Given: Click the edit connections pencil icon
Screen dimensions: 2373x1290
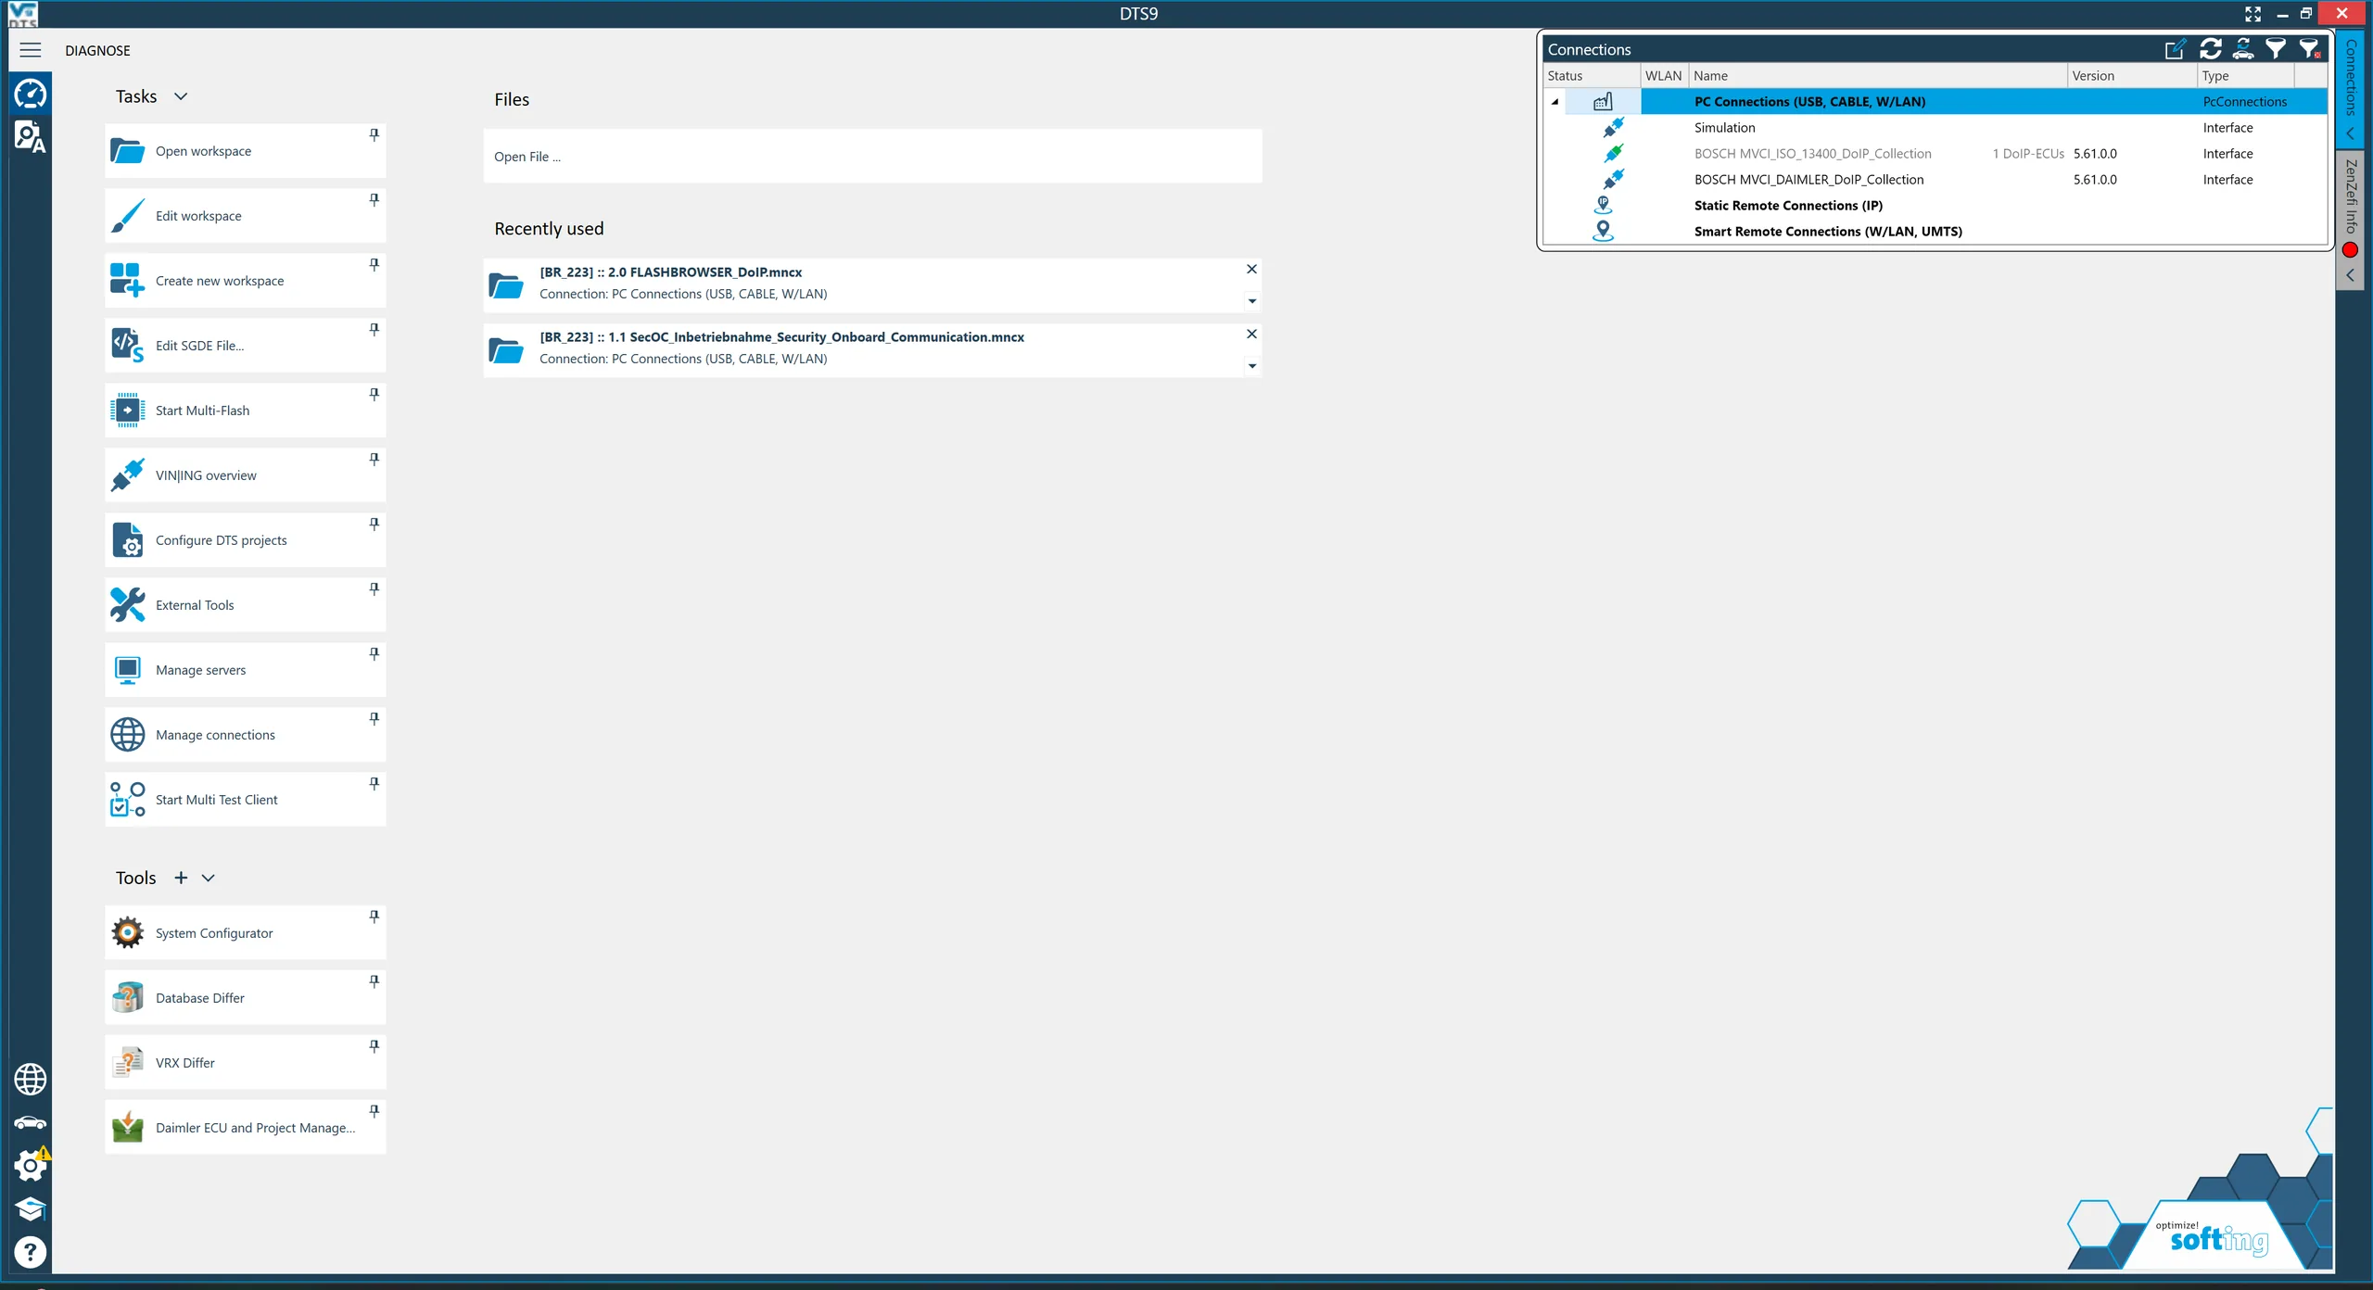Looking at the screenshot, I should tap(2175, 49).
